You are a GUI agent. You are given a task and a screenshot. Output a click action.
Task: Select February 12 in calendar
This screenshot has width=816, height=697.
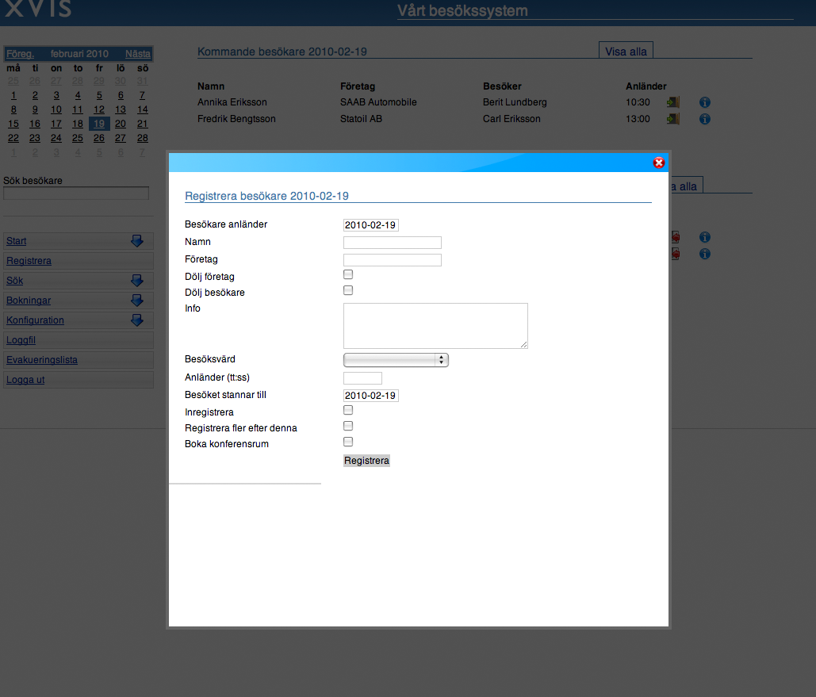pyautogui.click(x=99, y=109)
